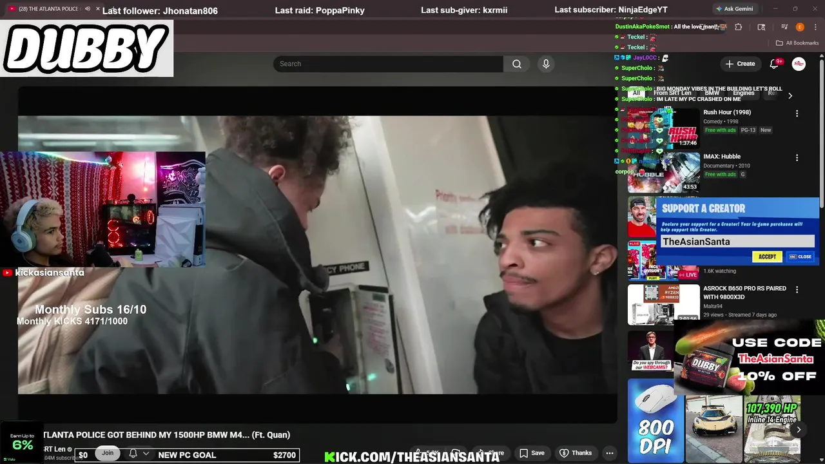Image resolution: width=825 pixels, height=464 pixels.
Task: Open more options for ASROCK B650 video
Action: pyautogui.click(x=797, y=290)
